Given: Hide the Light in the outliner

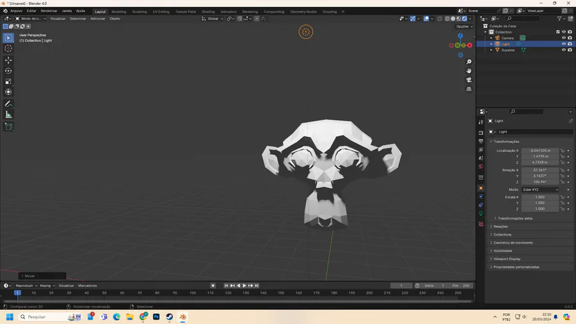Looking at the screenshot, I should click(563, 44).
